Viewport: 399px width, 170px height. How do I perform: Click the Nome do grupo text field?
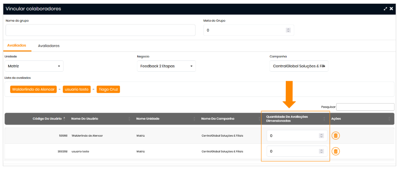[100, 30]
